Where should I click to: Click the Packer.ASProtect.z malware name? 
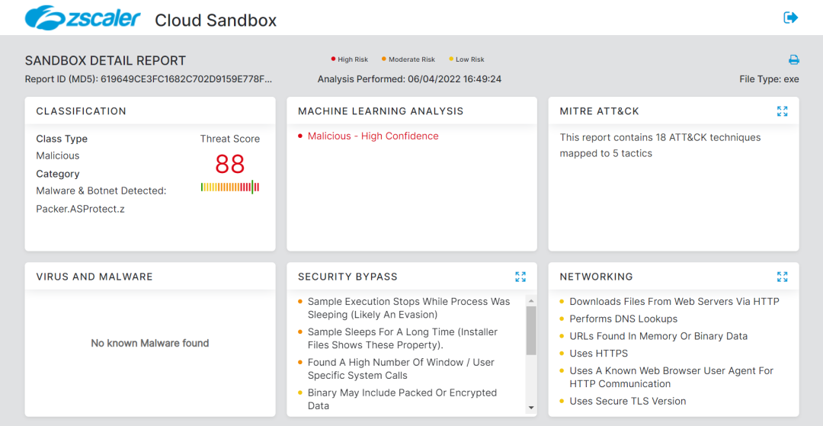(80, 209)
